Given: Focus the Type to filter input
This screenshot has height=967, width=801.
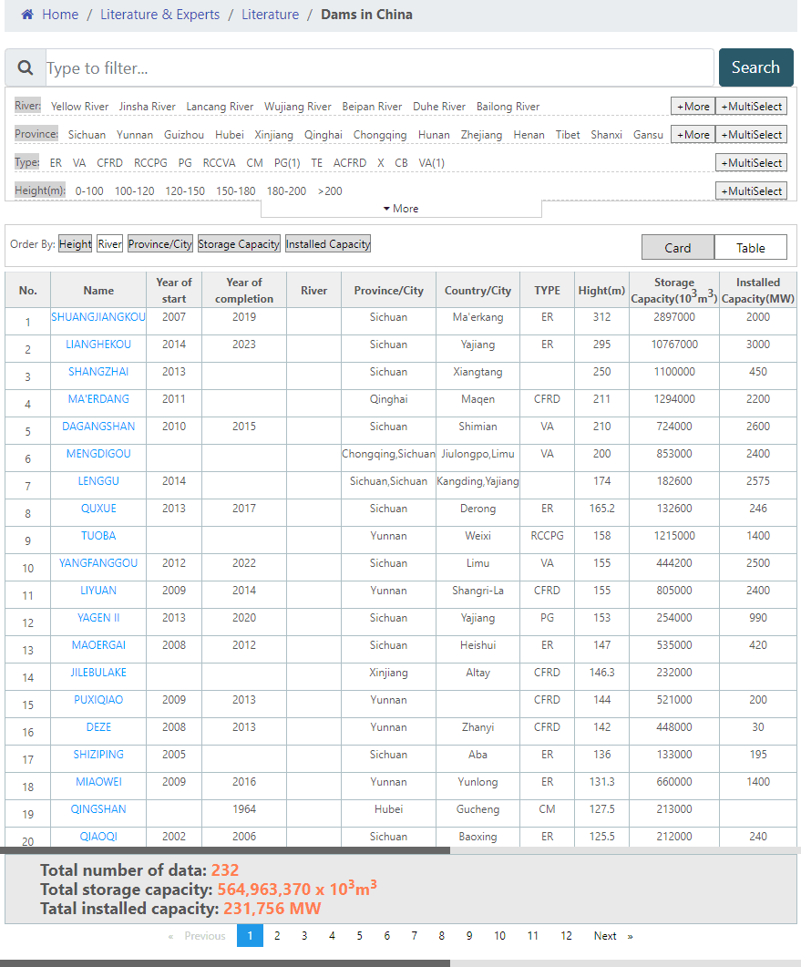Looking at the screenshot, I should point(379,67).
